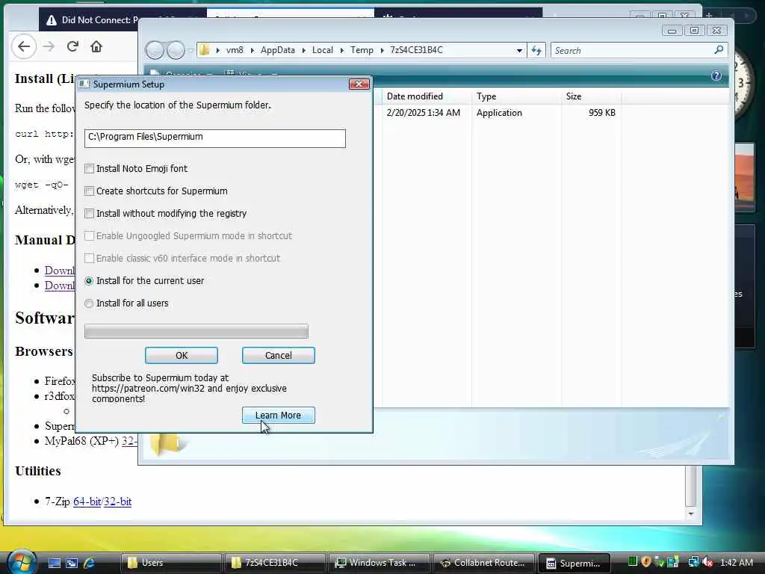The height and width of the screenshot is (574, 765).
Task: Click the security shield tray icon
Action: pos(646,562)
